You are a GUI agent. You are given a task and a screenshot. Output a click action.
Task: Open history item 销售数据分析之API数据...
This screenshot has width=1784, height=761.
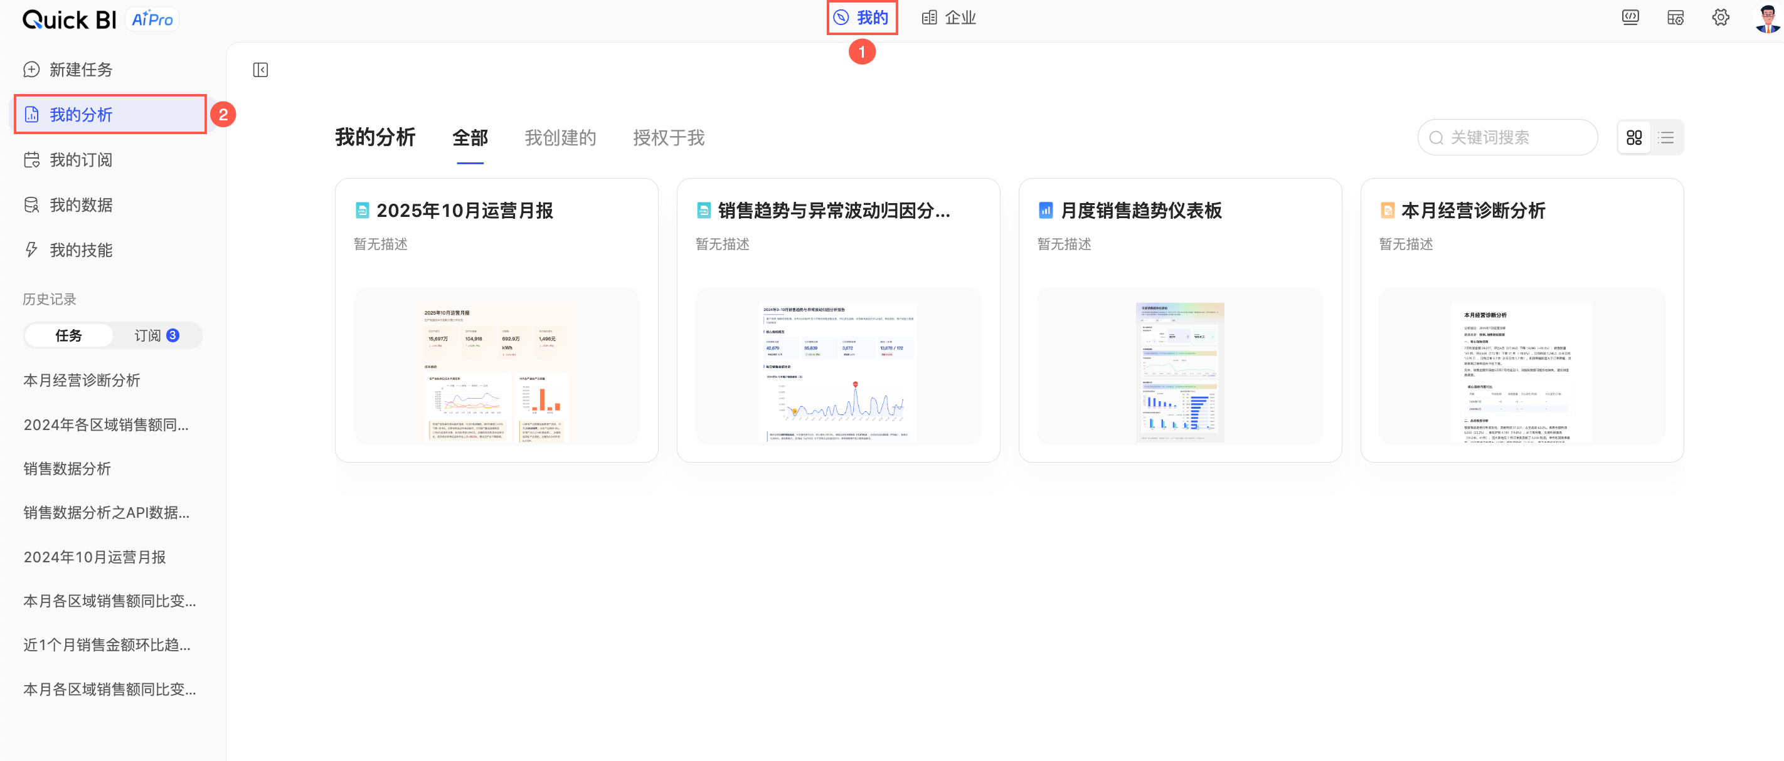[107, 513]
